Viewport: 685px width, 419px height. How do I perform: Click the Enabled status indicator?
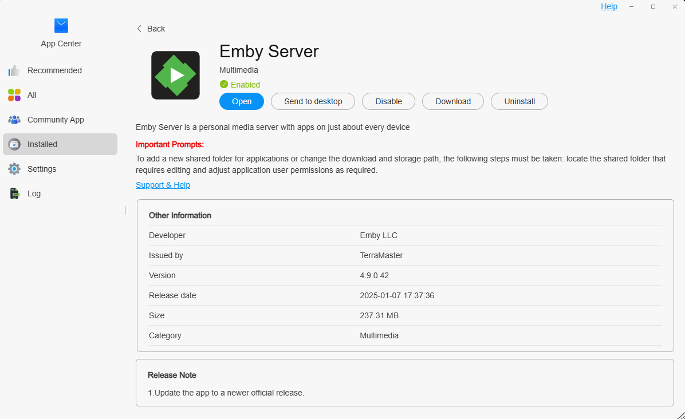pyautogui.click(x=239, y=84)
